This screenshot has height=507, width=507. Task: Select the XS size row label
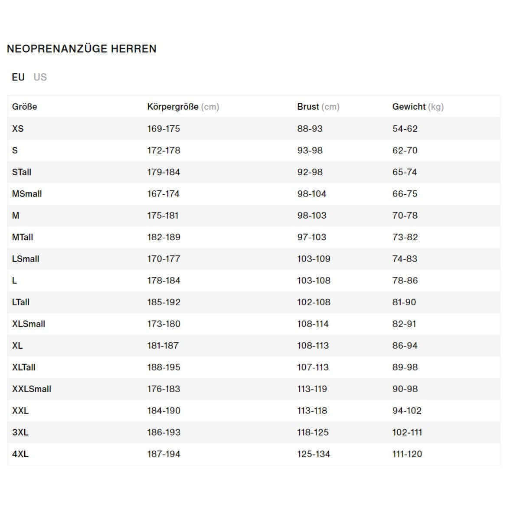coord(18,129)
